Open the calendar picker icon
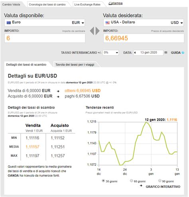 (166, 53)
